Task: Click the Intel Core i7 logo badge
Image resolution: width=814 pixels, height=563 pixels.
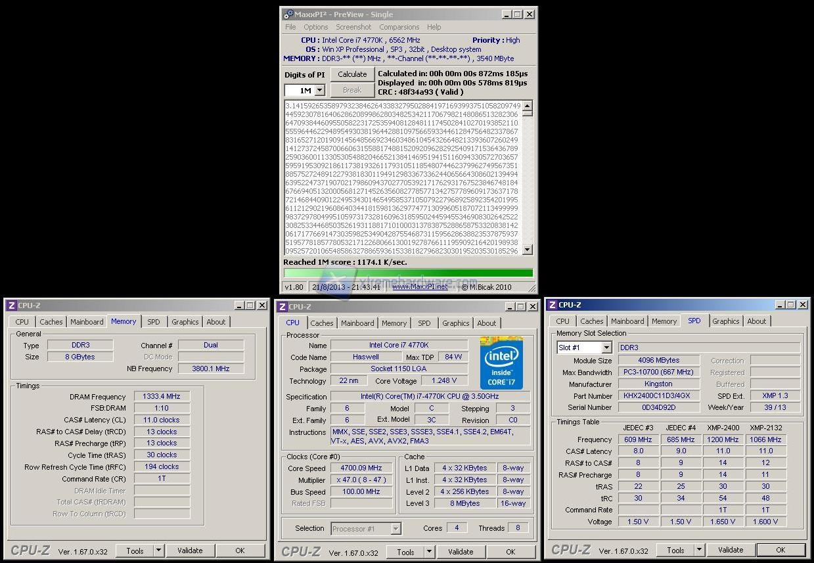Action: (501, 363)
